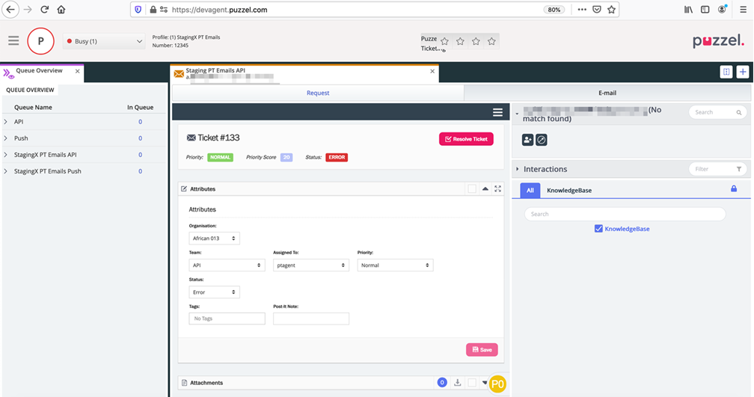
Task: Expand the StagingX PT Emails Push queue
Action: coord(6,171)
